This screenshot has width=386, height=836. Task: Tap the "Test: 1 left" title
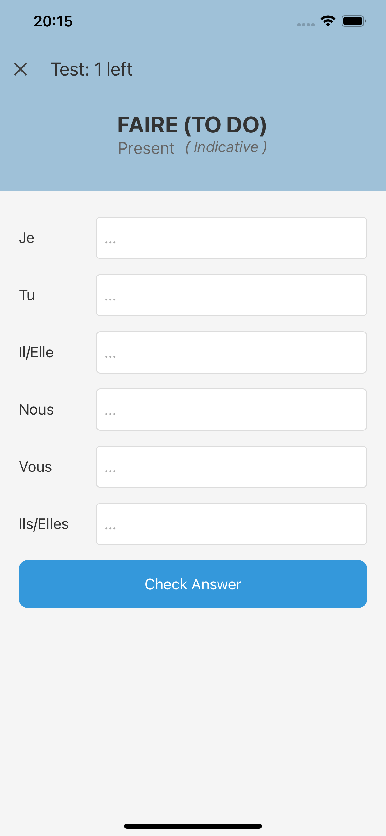coord(91,69)
